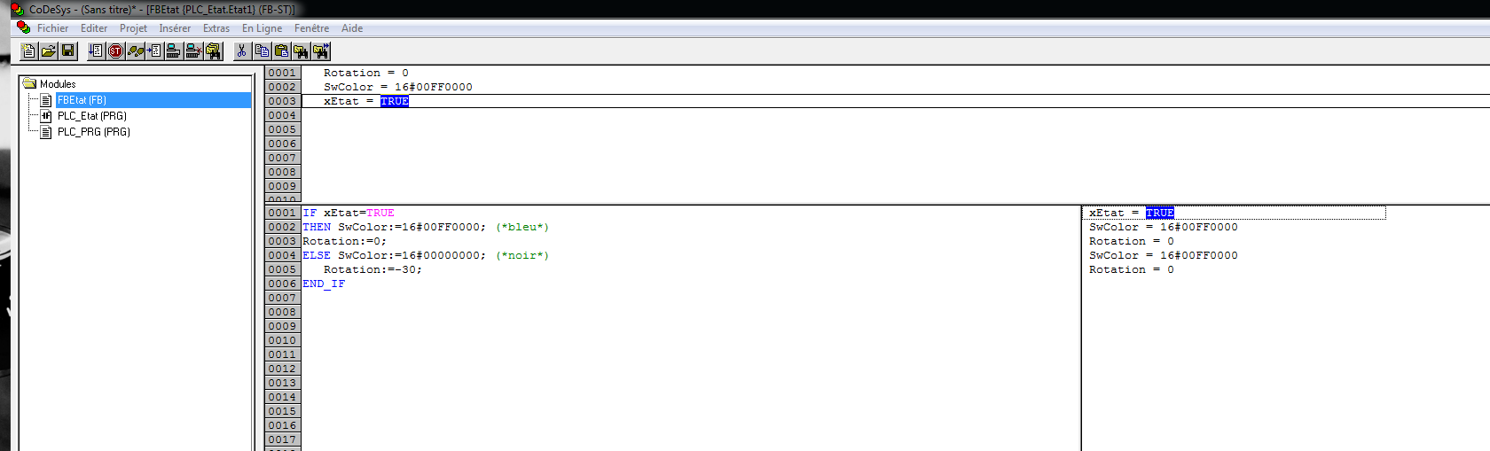Open the Aide menu

(x=352, y=28)
